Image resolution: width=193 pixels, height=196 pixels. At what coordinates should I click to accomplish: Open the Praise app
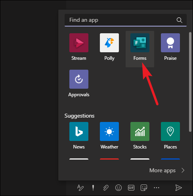[x=170, y=47]
